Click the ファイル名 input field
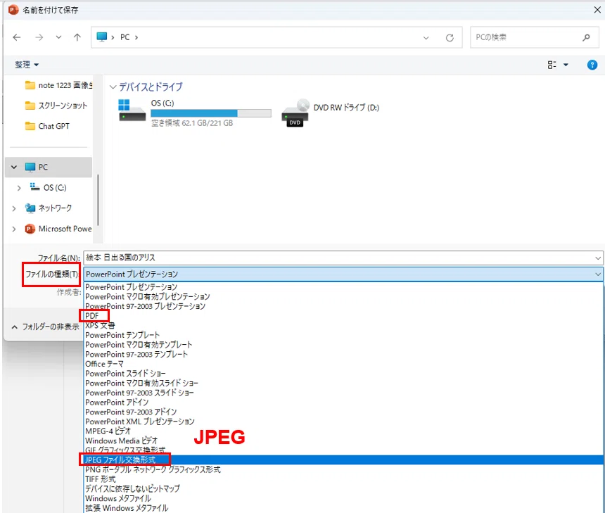605x513 pixels. [x=338, y=258]
